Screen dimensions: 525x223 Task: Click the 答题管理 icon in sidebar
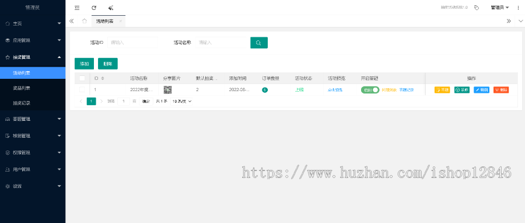tap(8, 119)
